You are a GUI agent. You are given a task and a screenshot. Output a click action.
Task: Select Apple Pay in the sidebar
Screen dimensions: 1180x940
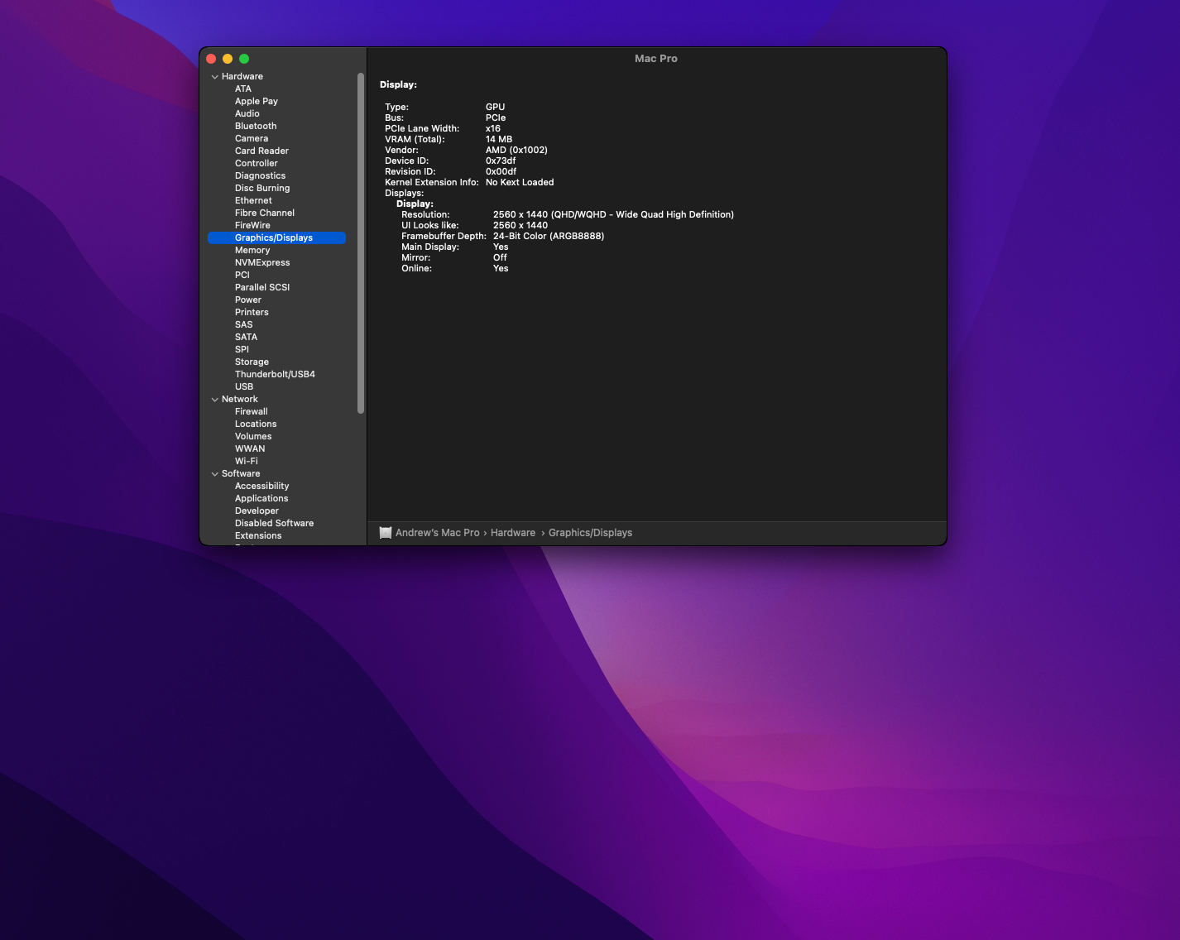coord(257,102)
